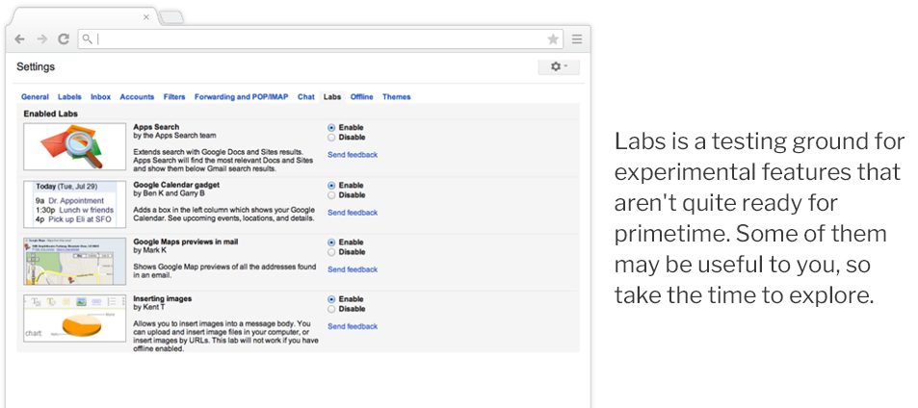Reload the page with refresh icon
This screenshot has height=408, width=918.
click(64, 39)
